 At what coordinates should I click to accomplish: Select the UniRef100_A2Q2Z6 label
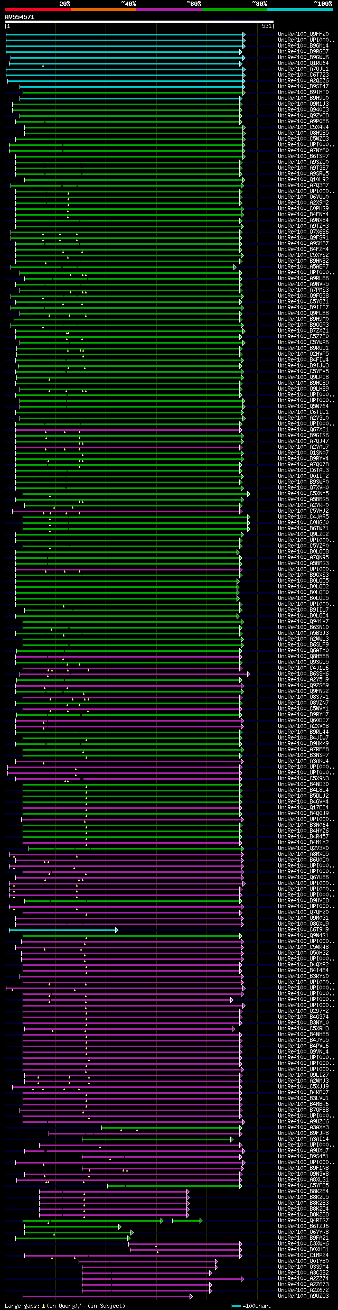[x=303, y=81]
